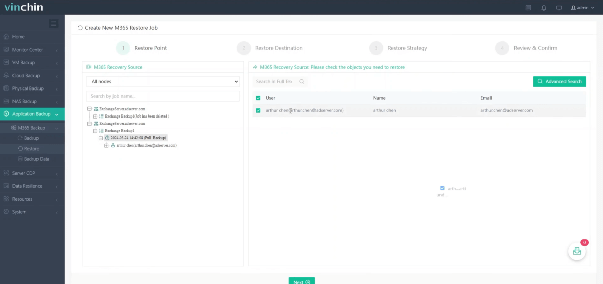Expand Exchange Backup1 (Job has been deleted)
The width and height of the screenshot is (603, 284).
click(95, 116)
